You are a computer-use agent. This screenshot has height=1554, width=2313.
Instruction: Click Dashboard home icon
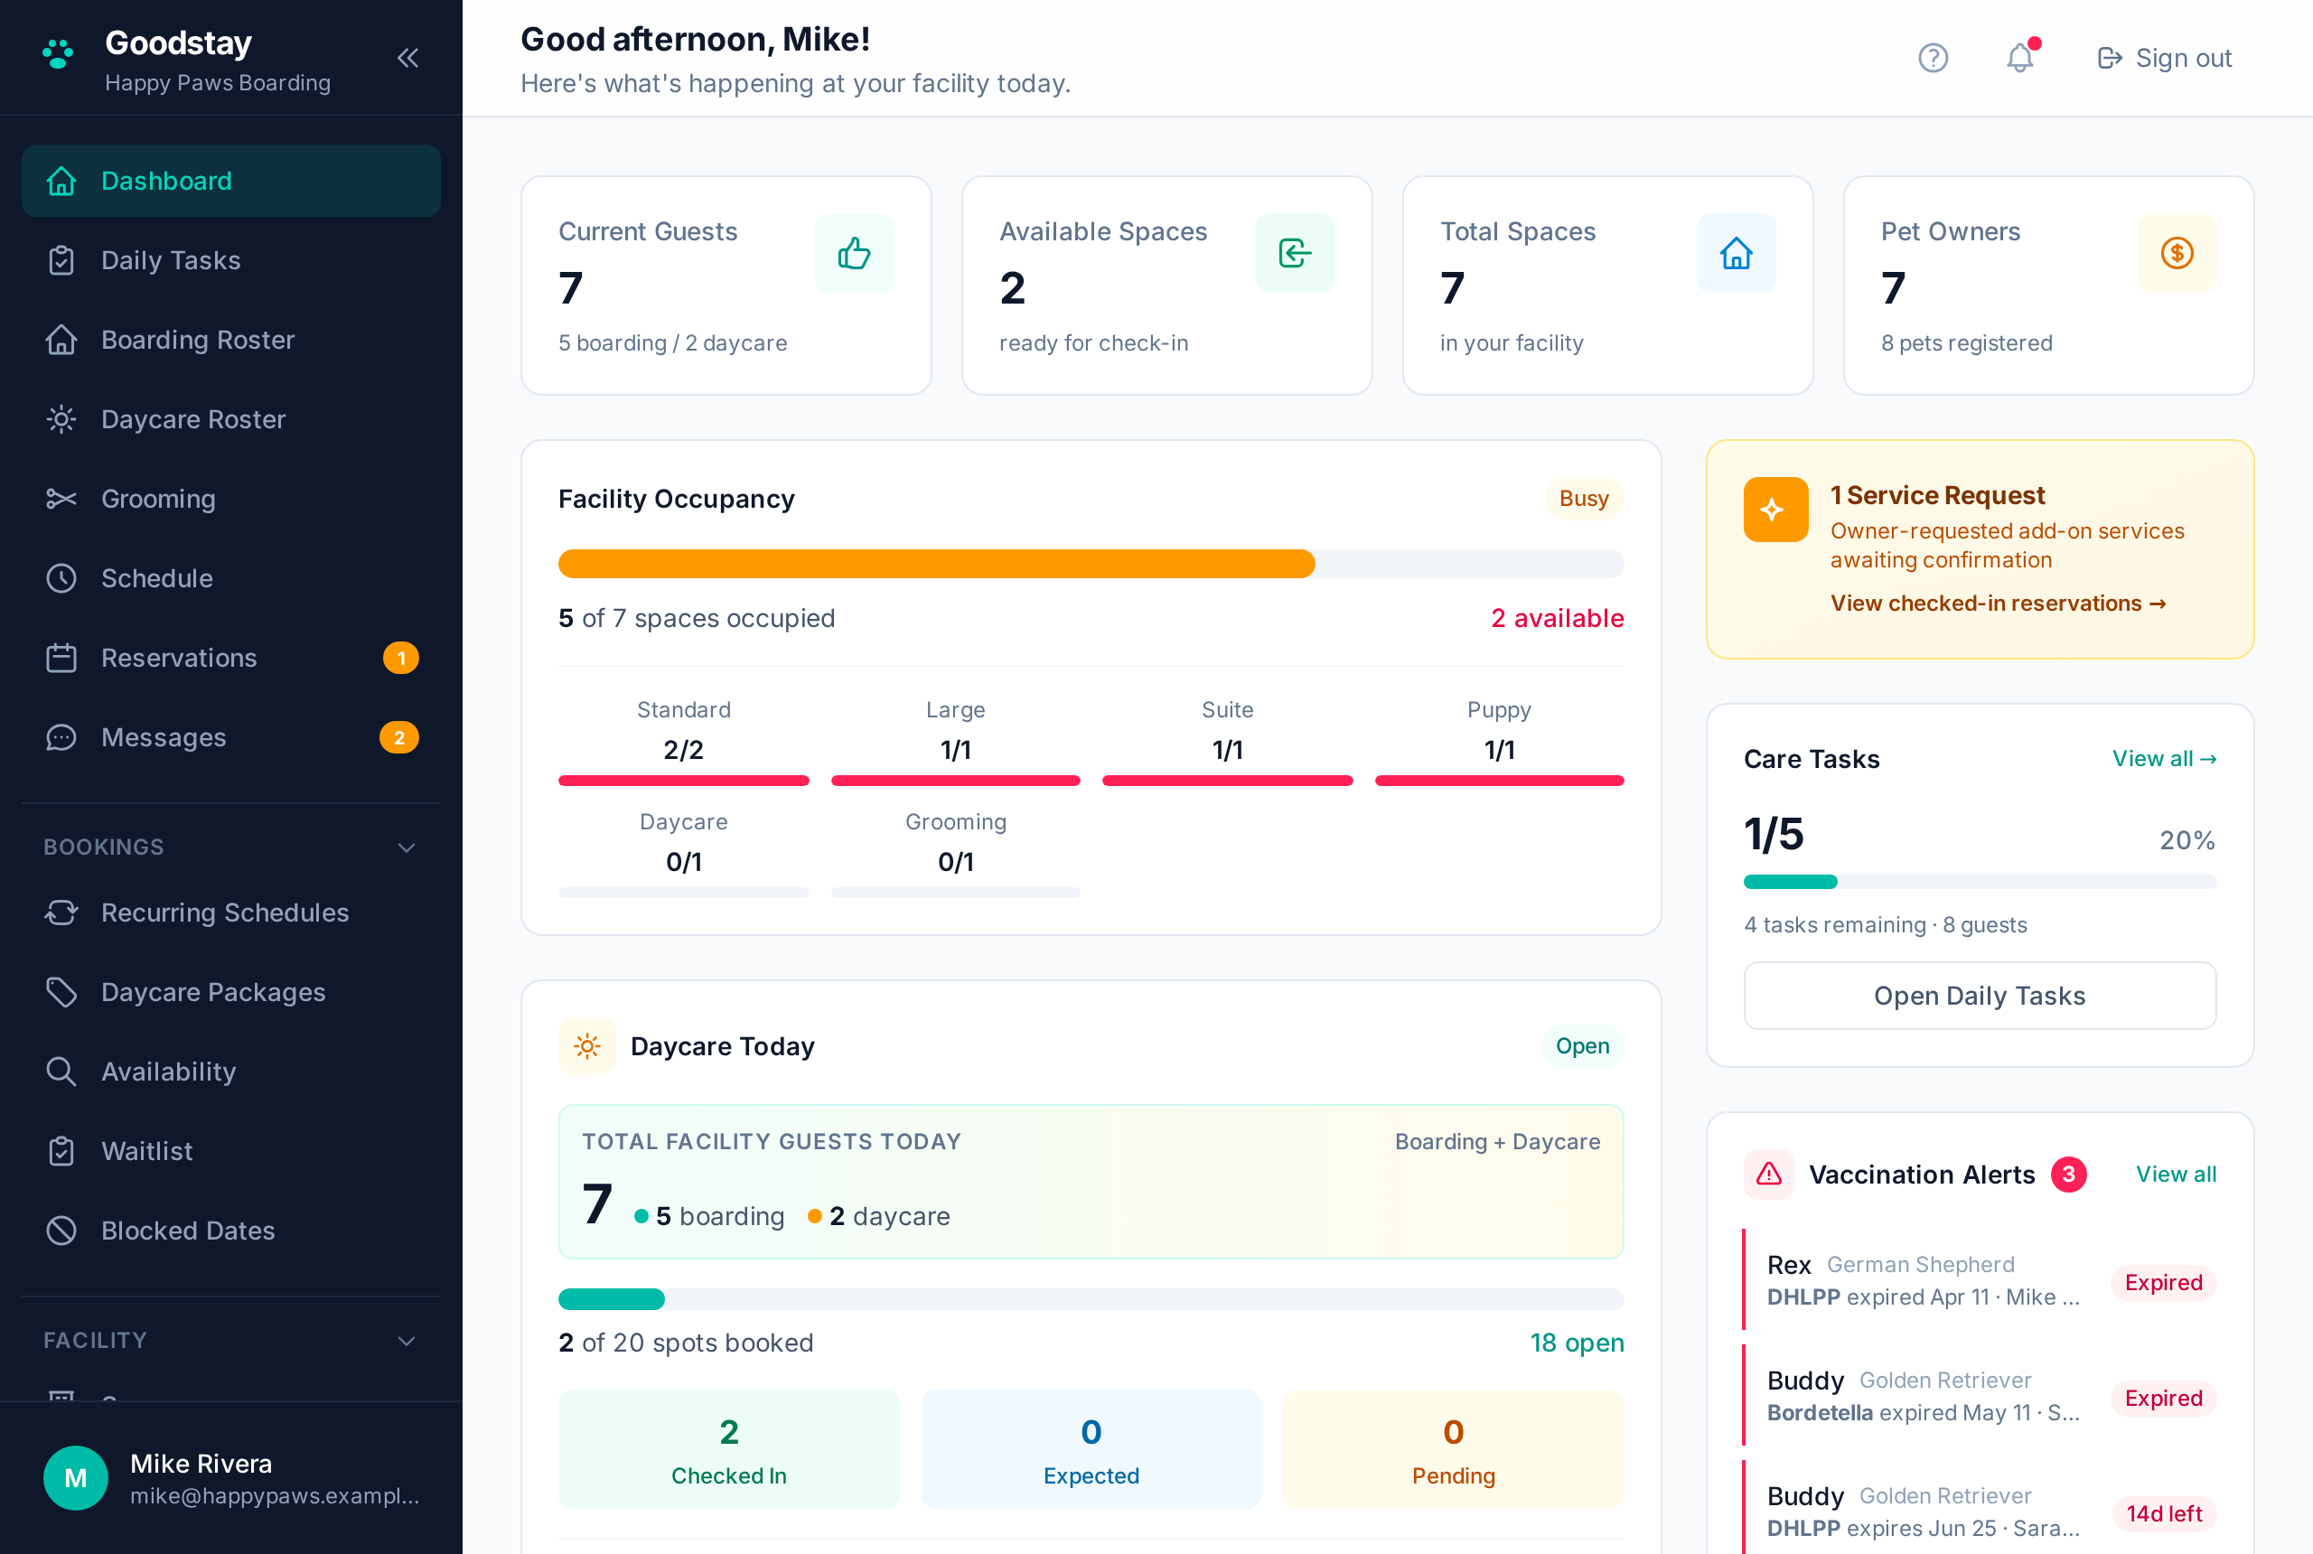pyautogui.click(x=61, y=181)
